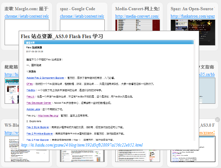
Task: Open the http://media-convert.com/ link
Action: tap(137, 16)
